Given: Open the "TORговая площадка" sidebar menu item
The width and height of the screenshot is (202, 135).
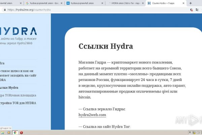Looking at the screenshot, I should [x=17, y=95].
